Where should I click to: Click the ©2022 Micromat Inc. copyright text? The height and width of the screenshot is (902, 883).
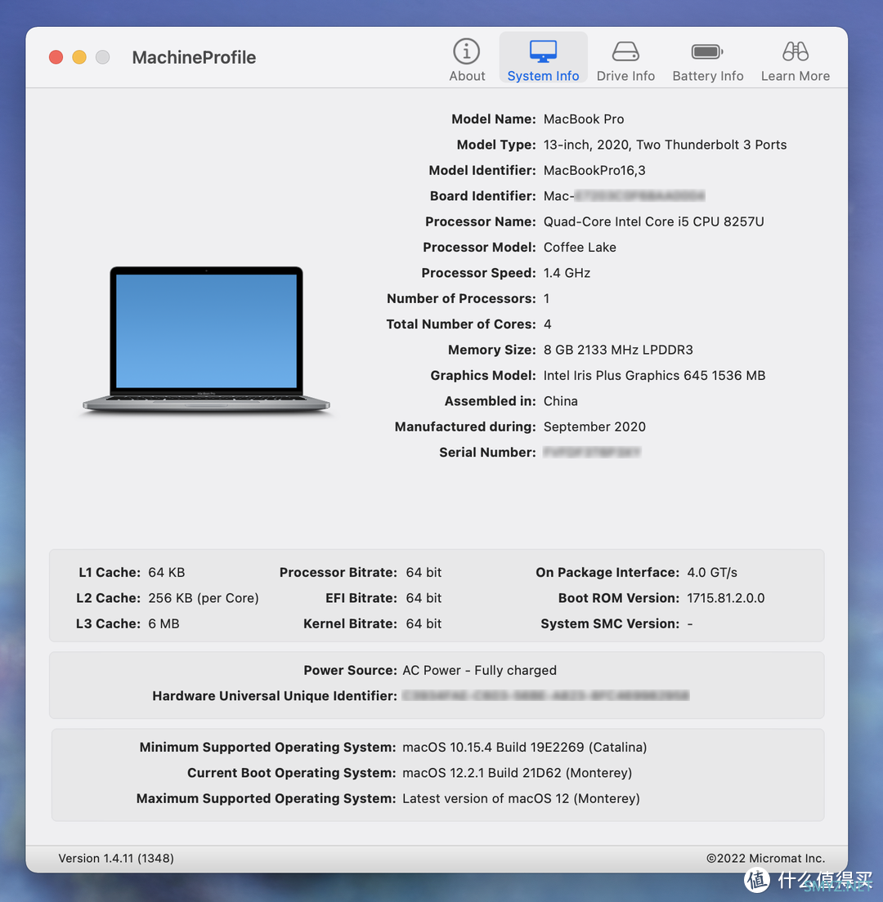pos(765,858)
